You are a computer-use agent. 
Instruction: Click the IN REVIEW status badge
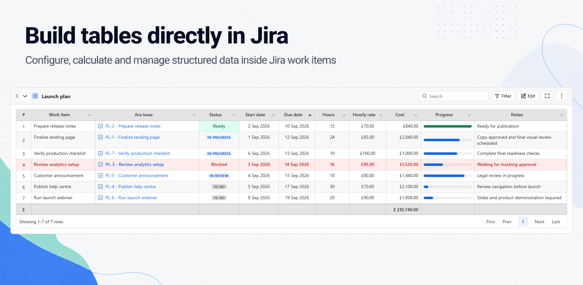219,176
